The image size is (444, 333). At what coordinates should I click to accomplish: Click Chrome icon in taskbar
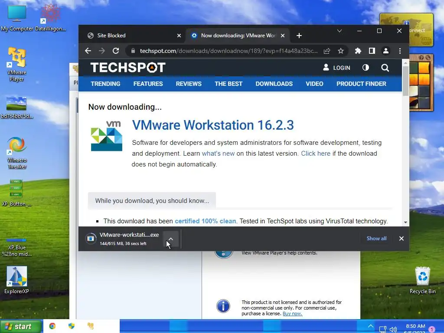[x=52, y=326]
